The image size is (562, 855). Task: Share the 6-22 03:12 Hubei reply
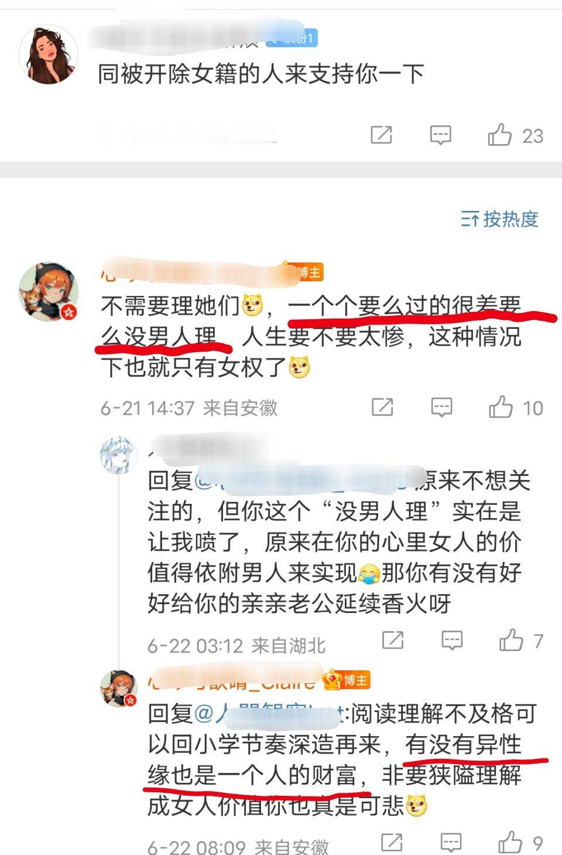pos(393,641)
